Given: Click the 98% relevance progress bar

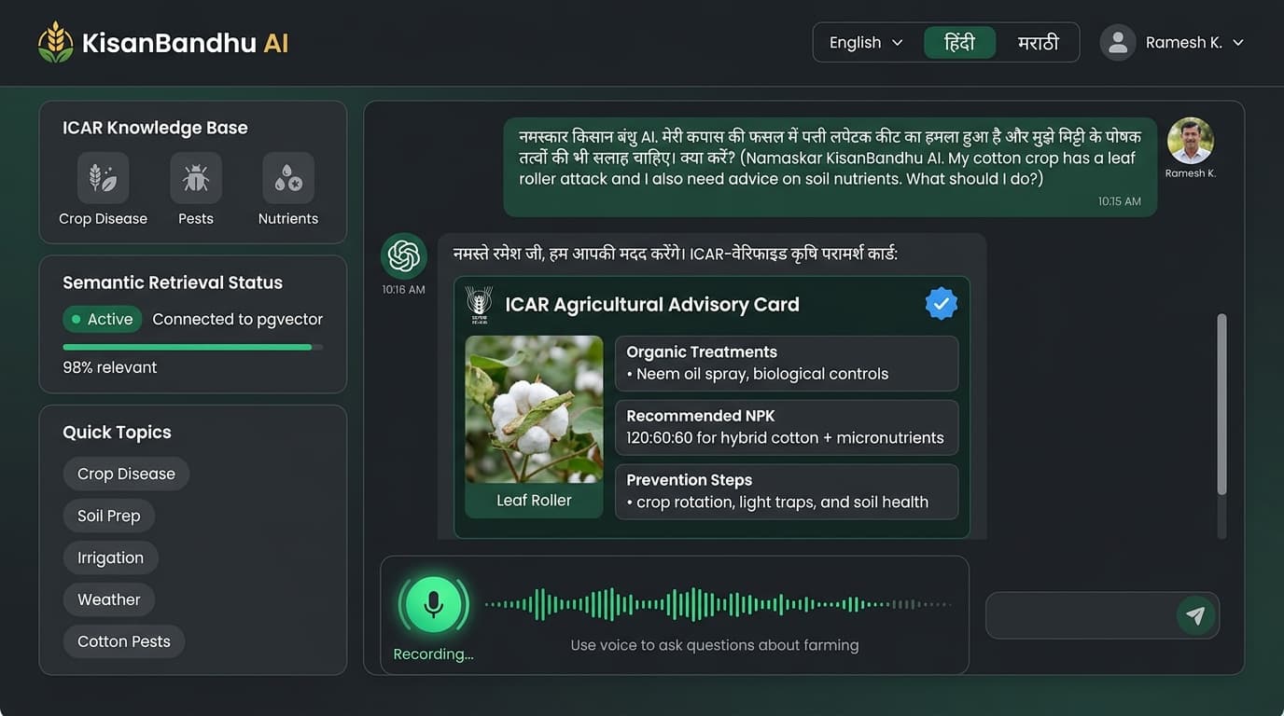Looking at the screenshot, I should click(193, 347).
